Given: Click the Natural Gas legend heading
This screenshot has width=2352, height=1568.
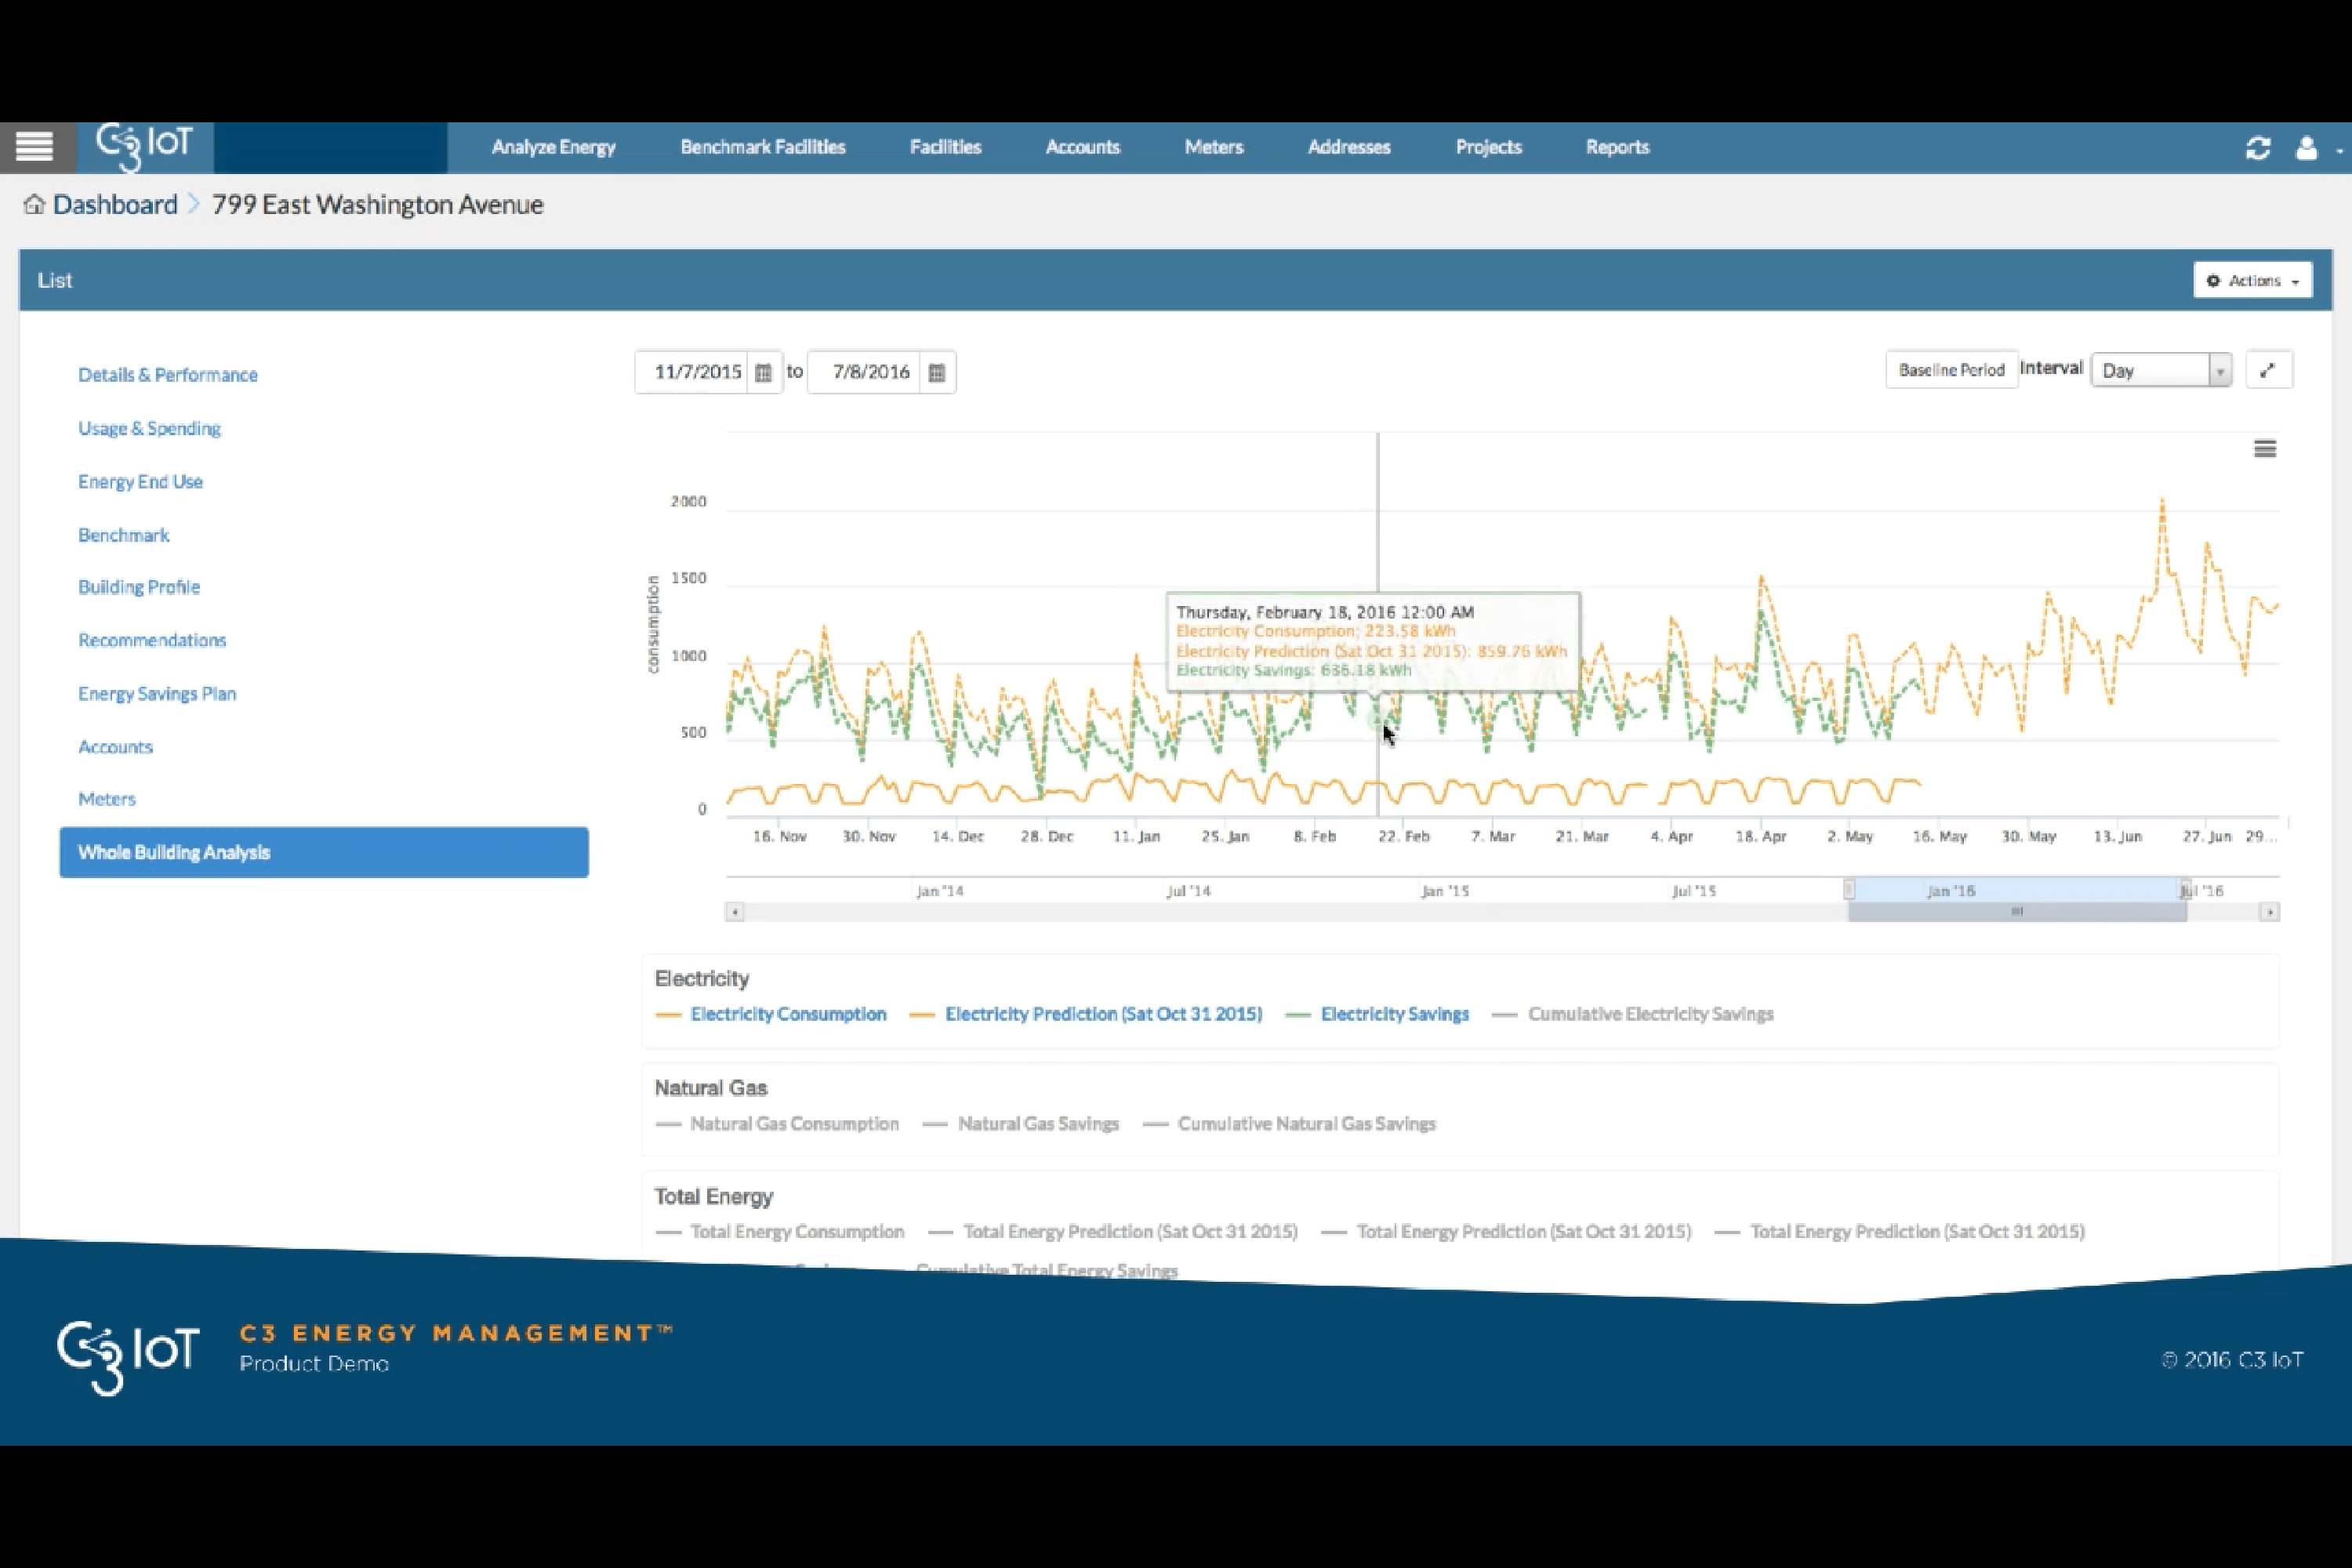Looking at the screenshot, I should tap(711, 1088).
